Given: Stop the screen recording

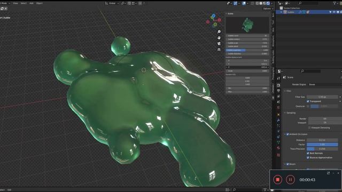Looking at the screenshot, I should 278,180.
